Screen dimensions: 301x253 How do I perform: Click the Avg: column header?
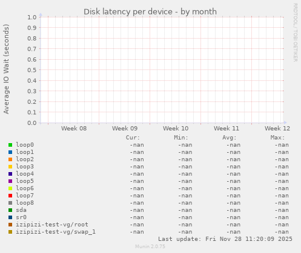click(x=230, y=138)
